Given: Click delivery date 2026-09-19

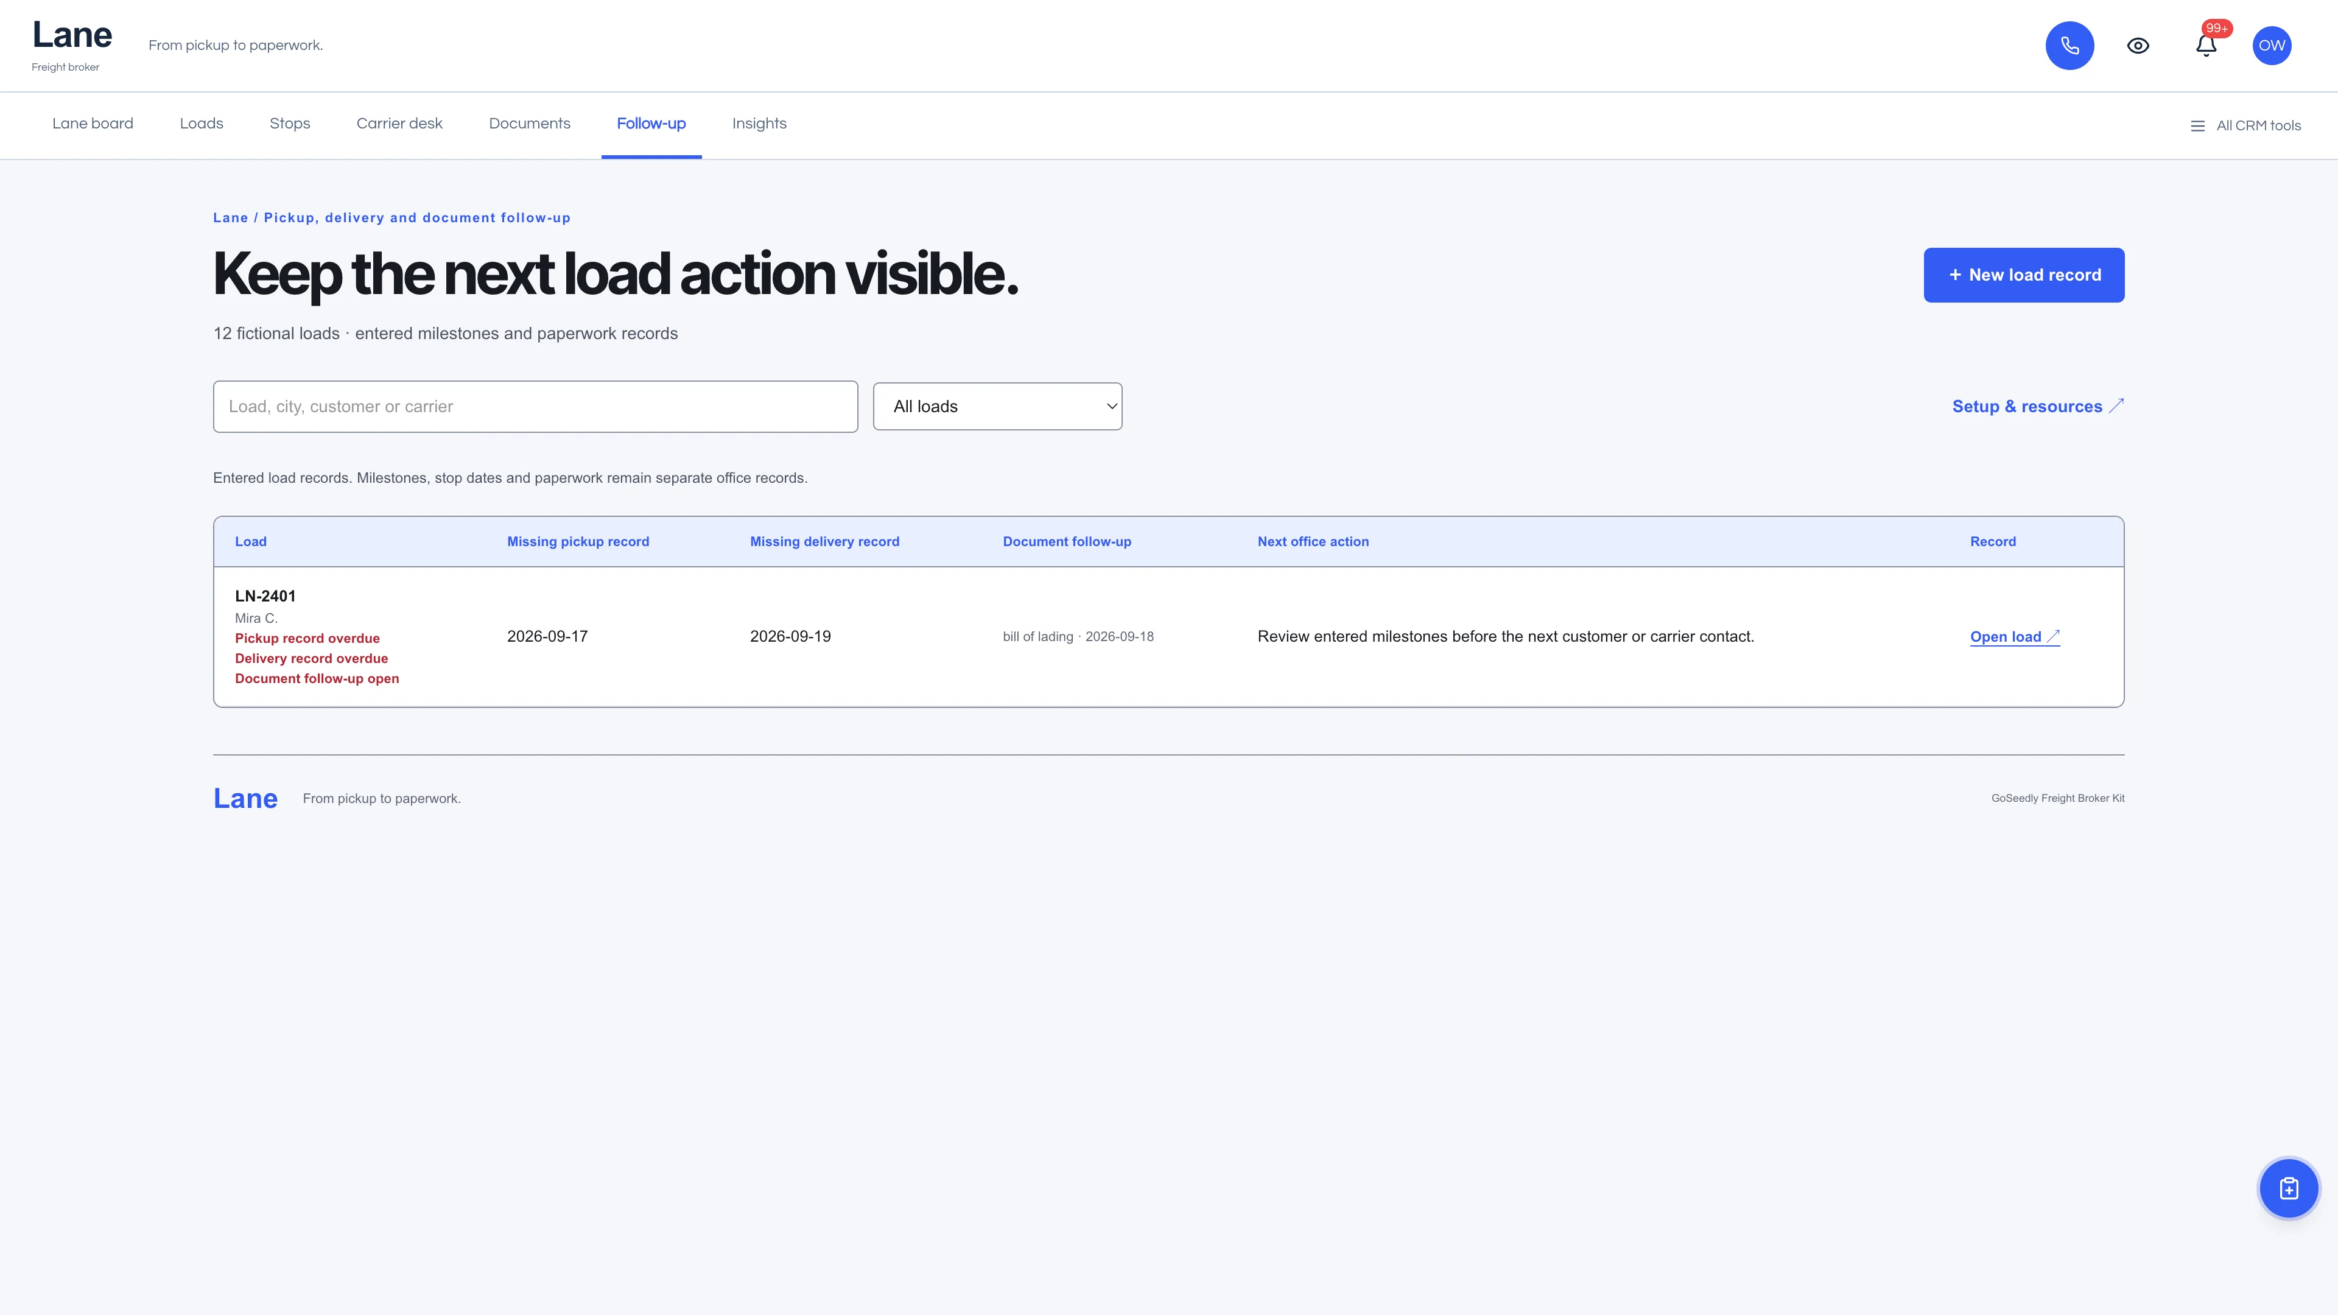Looking at the screenshot, I should click(790, 636).
